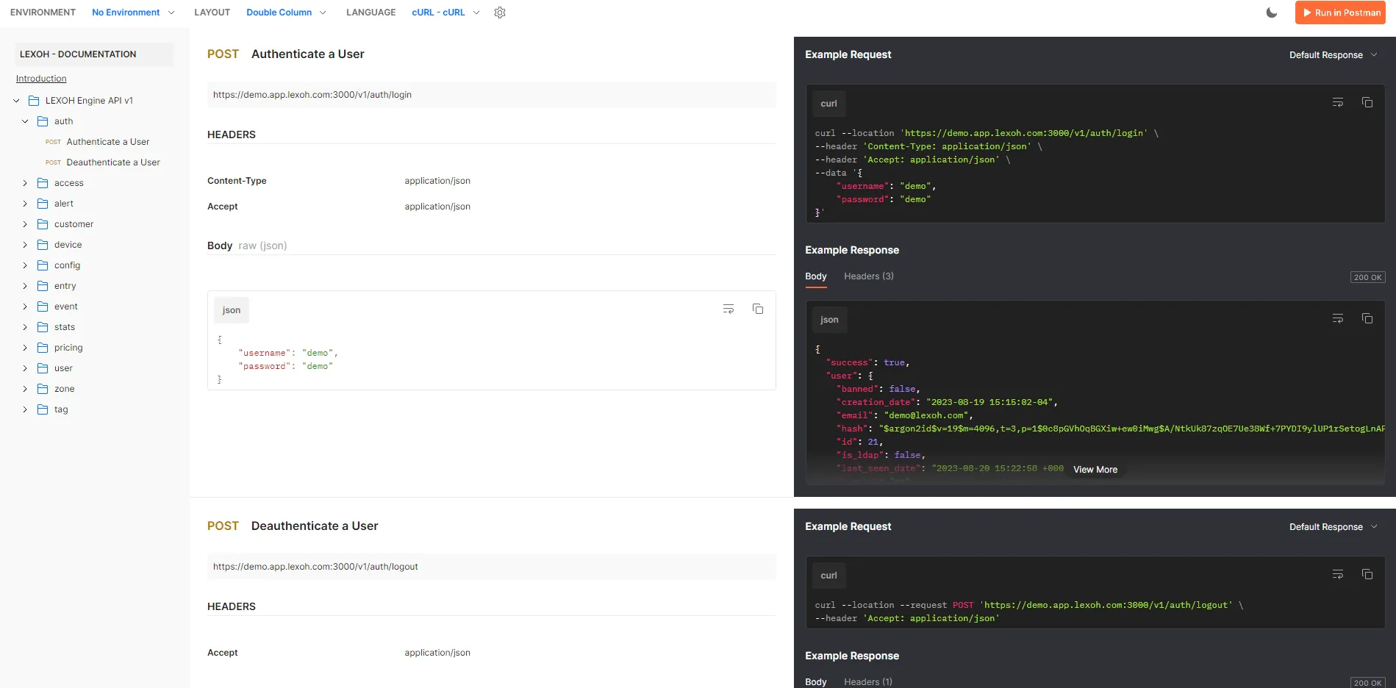The width and height of the screenshot is (1396, 688).
Task: Click the alert folder icon
Action: (43, 204)
